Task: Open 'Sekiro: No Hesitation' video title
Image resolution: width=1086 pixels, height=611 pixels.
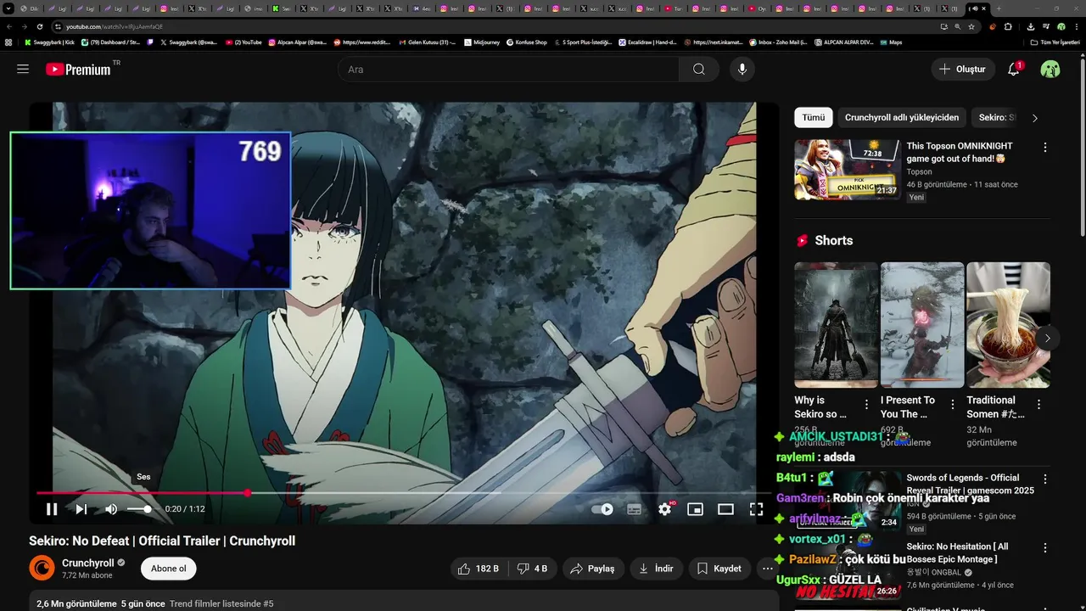Action: (957, 553)
